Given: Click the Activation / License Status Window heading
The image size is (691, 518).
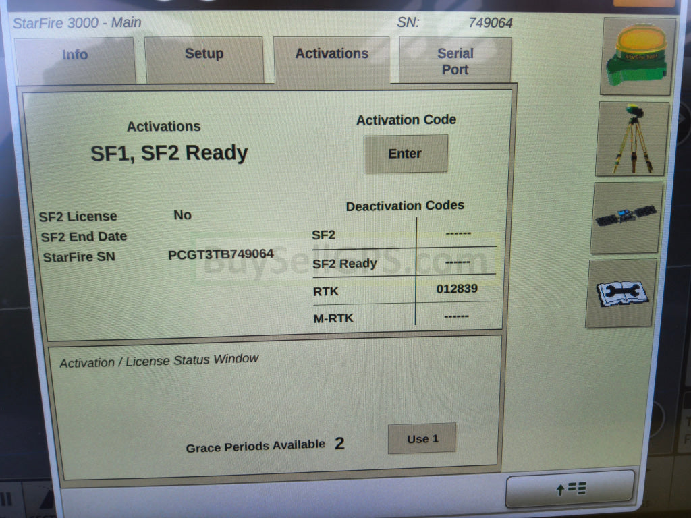Looking at the screenshot, I should click(159, 361).
